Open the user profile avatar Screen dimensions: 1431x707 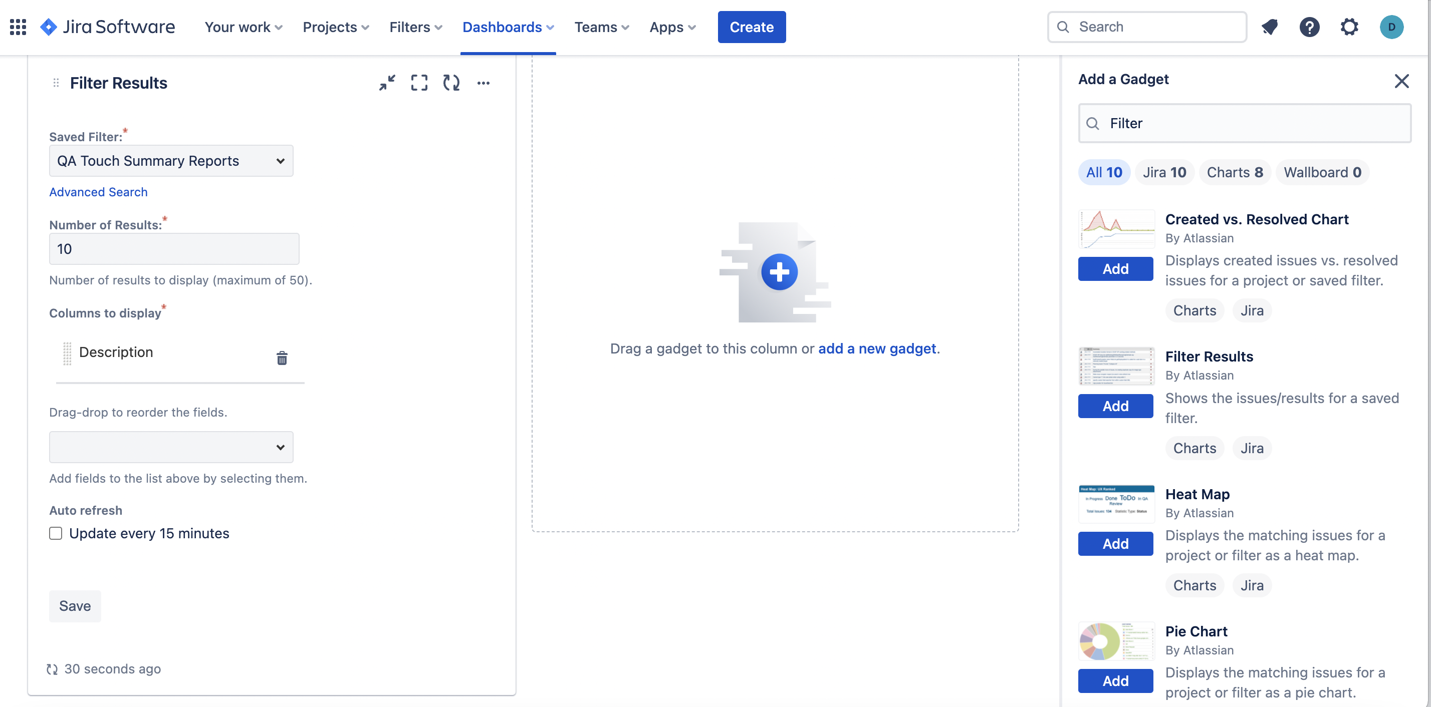pos(1391,27)
